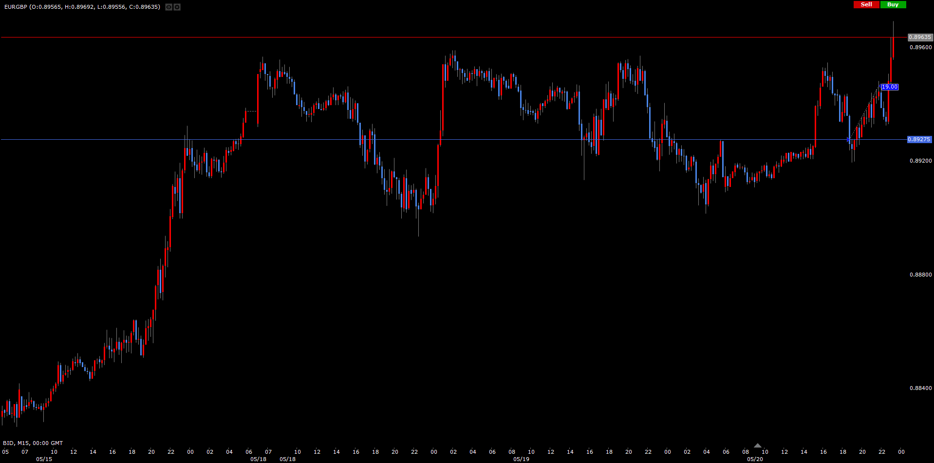Select the blue 0.89275 price level label
The image size is (934, 463).
(x=919, y=139)
